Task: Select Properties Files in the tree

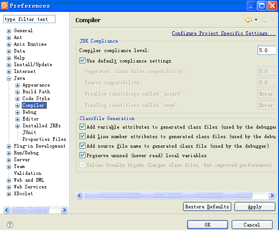Action: 45,139
